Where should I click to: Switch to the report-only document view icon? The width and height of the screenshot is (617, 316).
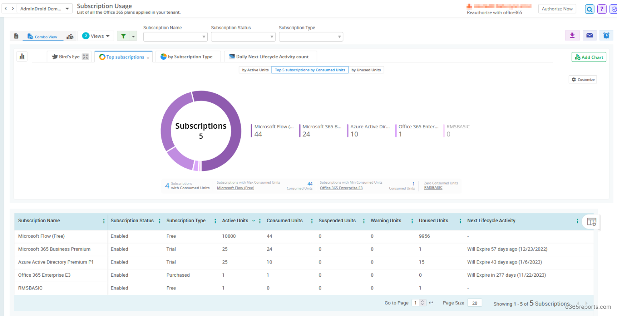(16, 36)
